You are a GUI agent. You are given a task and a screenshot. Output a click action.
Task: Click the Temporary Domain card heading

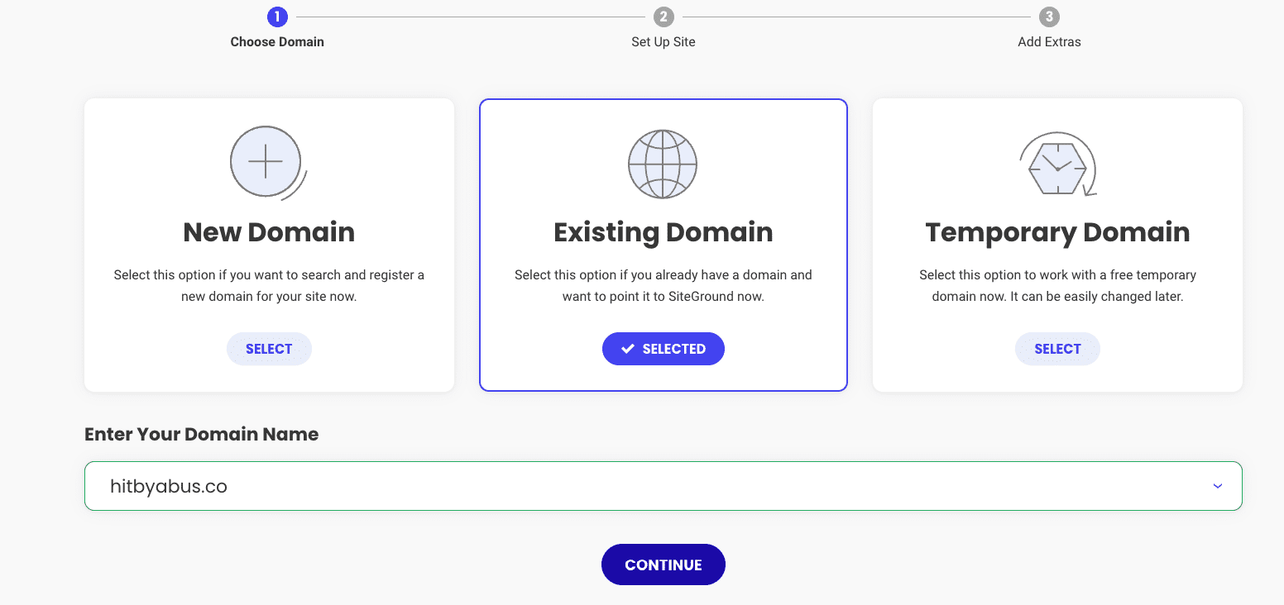(1057, 232)
